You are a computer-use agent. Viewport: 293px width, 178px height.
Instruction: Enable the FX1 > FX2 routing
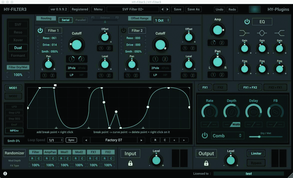coord(250,87)
